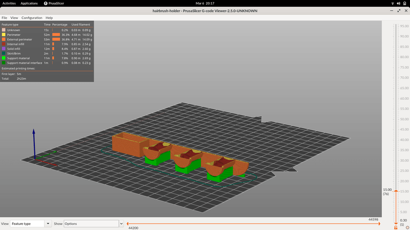
Task: Toggle the Unknown feature color swatch
Action: click(x=4, y=30)
